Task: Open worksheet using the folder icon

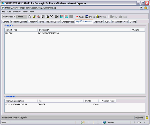Action: (x=34, y=17)
